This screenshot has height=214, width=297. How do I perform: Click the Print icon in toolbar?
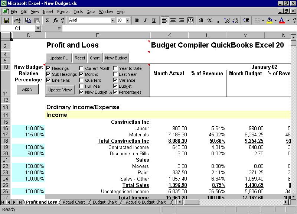coord(17,20)
